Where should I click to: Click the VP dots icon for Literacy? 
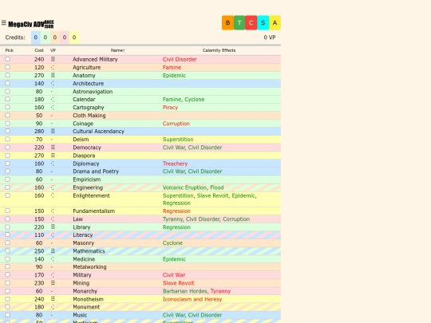pos(53,234)
